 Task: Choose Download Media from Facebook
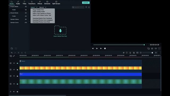pyautogui.click(x=42, y=18)
